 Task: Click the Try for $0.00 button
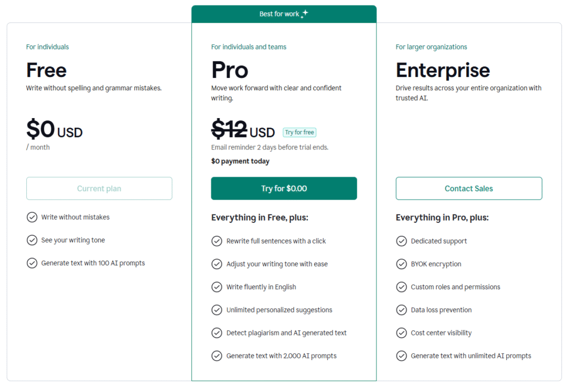point(284,188)
